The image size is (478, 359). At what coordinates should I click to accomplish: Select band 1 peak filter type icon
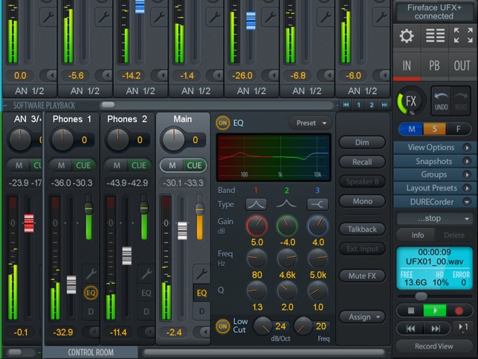pos(256,204)
